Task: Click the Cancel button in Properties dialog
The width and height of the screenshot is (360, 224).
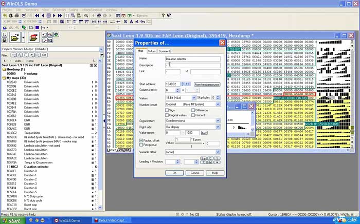Action: [x=194, y=173]
